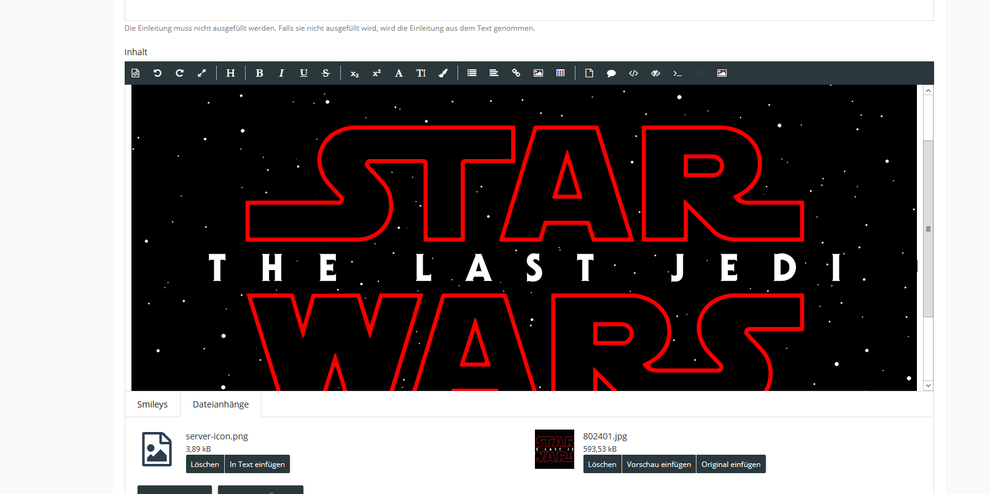Switch to the Smileys tab
This screenshot has height=494, width=990.
152,404
